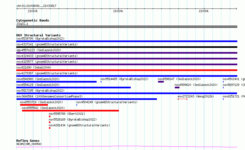The image size is (245, 150).
Task: Open nsv6598147 (Sedlazeck2020) label
Action: 179,79
